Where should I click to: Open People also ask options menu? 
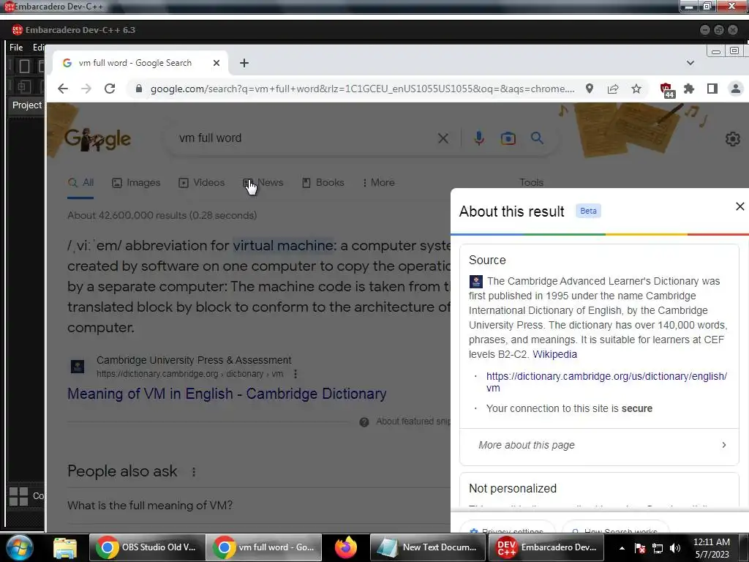[x=193, y=472]
